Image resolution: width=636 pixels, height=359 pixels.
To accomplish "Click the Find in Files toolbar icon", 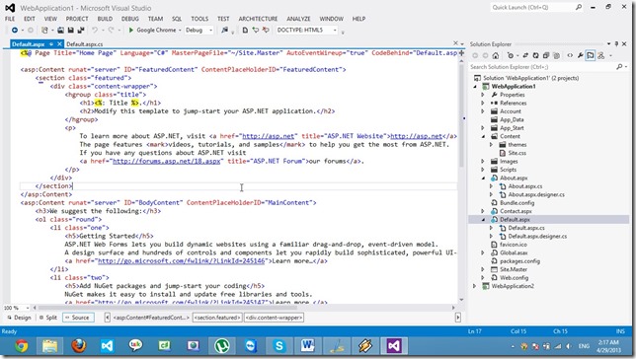I will coord(224,30).
